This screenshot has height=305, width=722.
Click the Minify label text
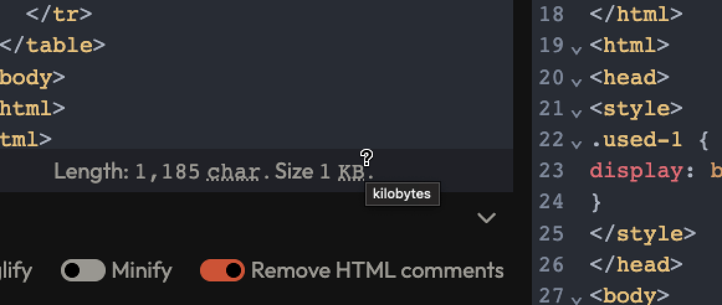(x=142, y=271)
